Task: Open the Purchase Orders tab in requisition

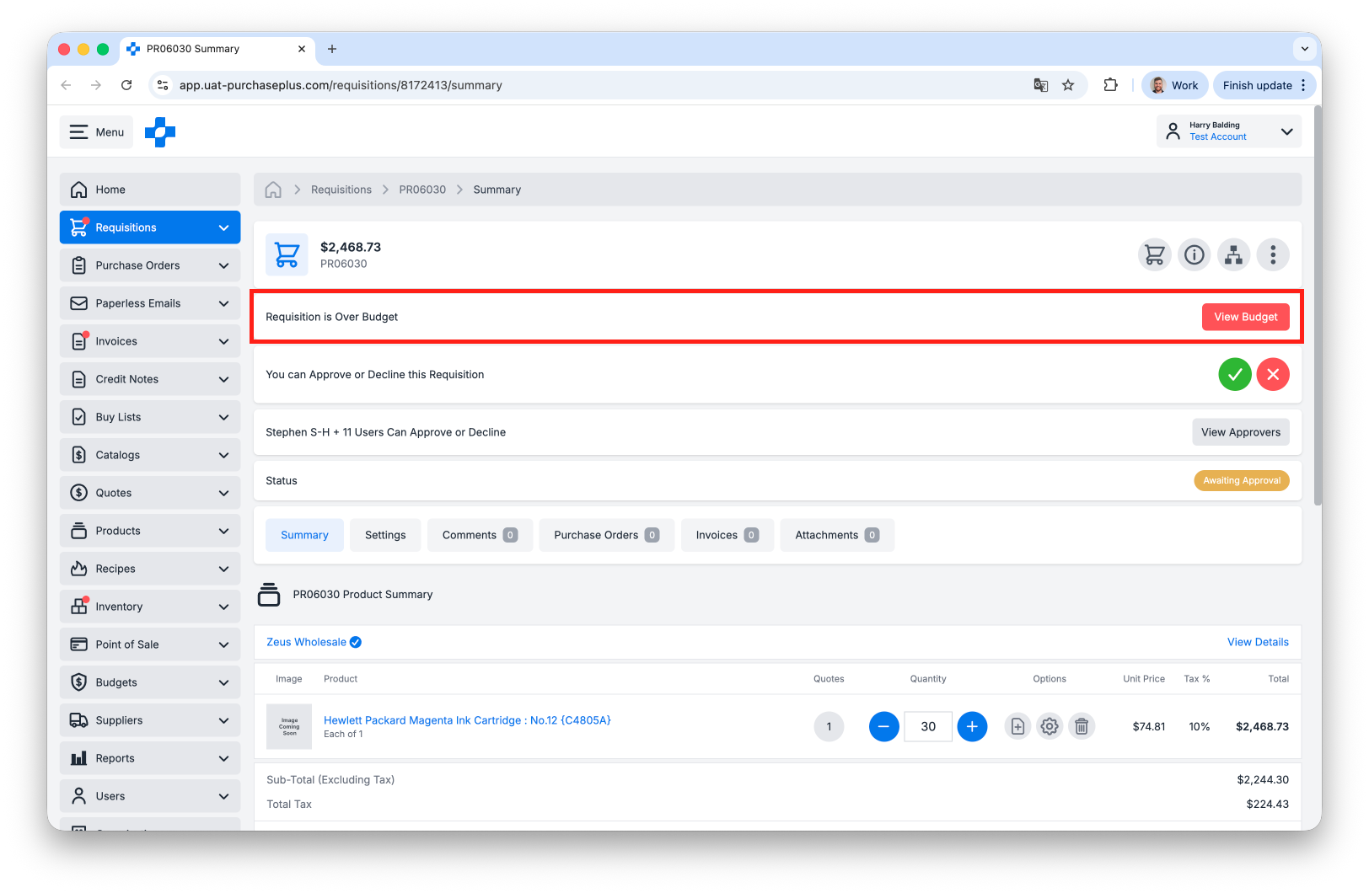Action: click(606, 535)
